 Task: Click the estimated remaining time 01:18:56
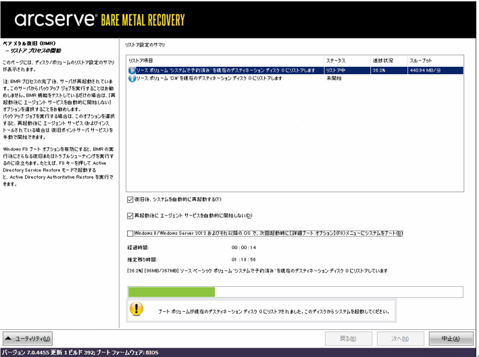243,260
